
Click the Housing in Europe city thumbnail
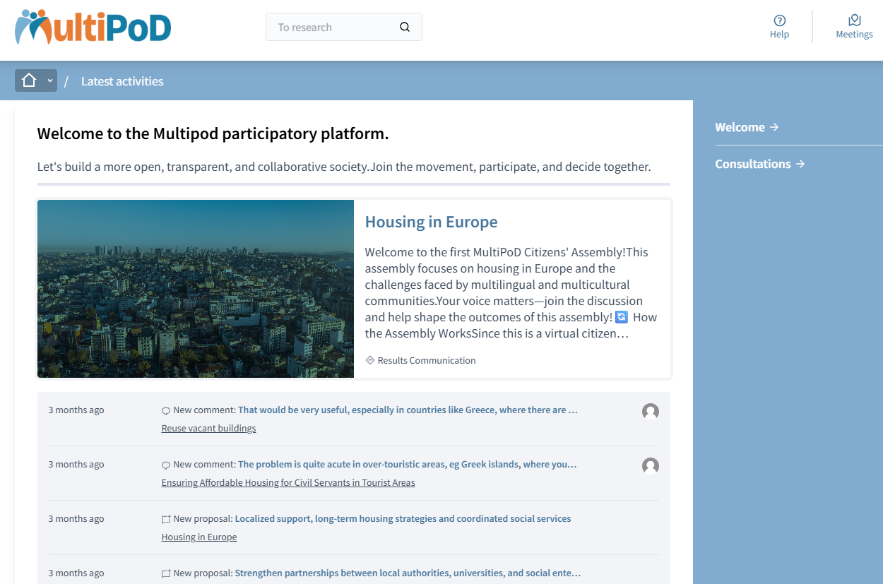pyautogui.click(x=196, y=289)
